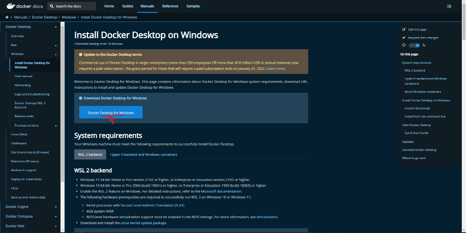Click Request docs changes link

(x=423, y=38)
